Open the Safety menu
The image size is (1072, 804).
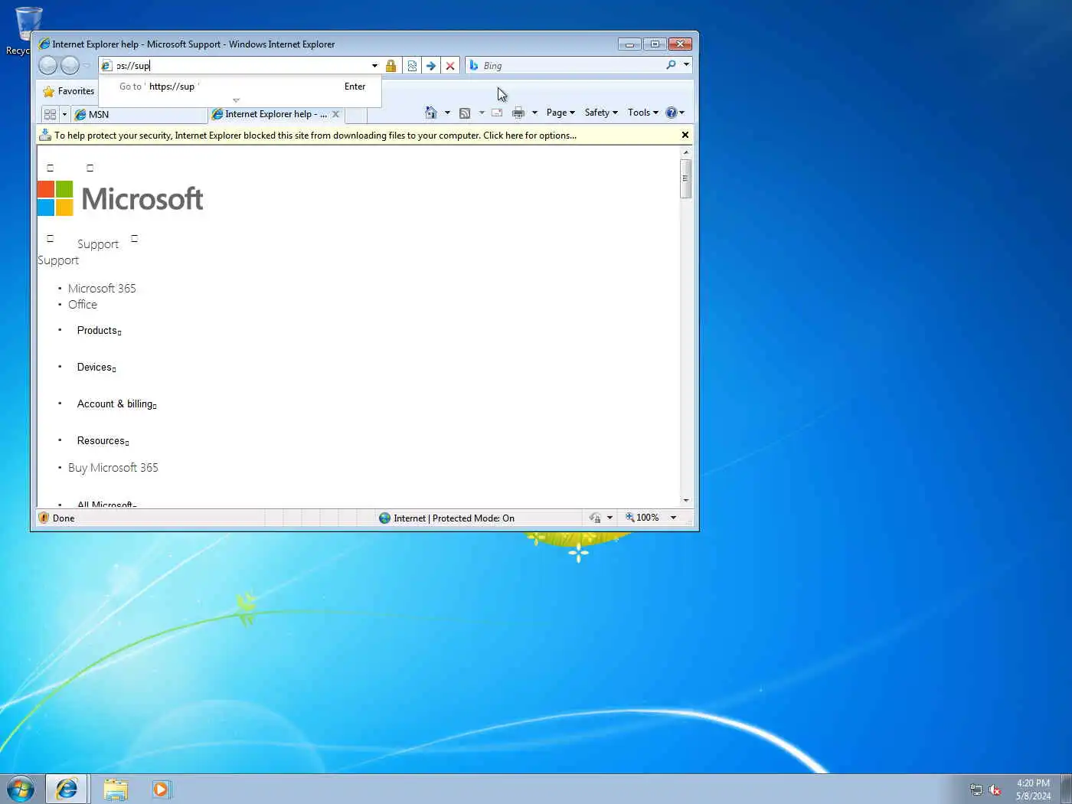click(601, 113)
